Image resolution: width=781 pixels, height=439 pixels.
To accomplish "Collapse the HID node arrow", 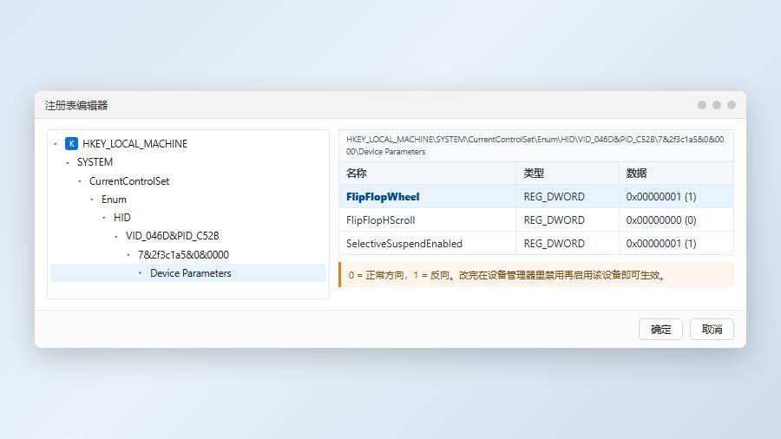I will (x=104, y=218).
